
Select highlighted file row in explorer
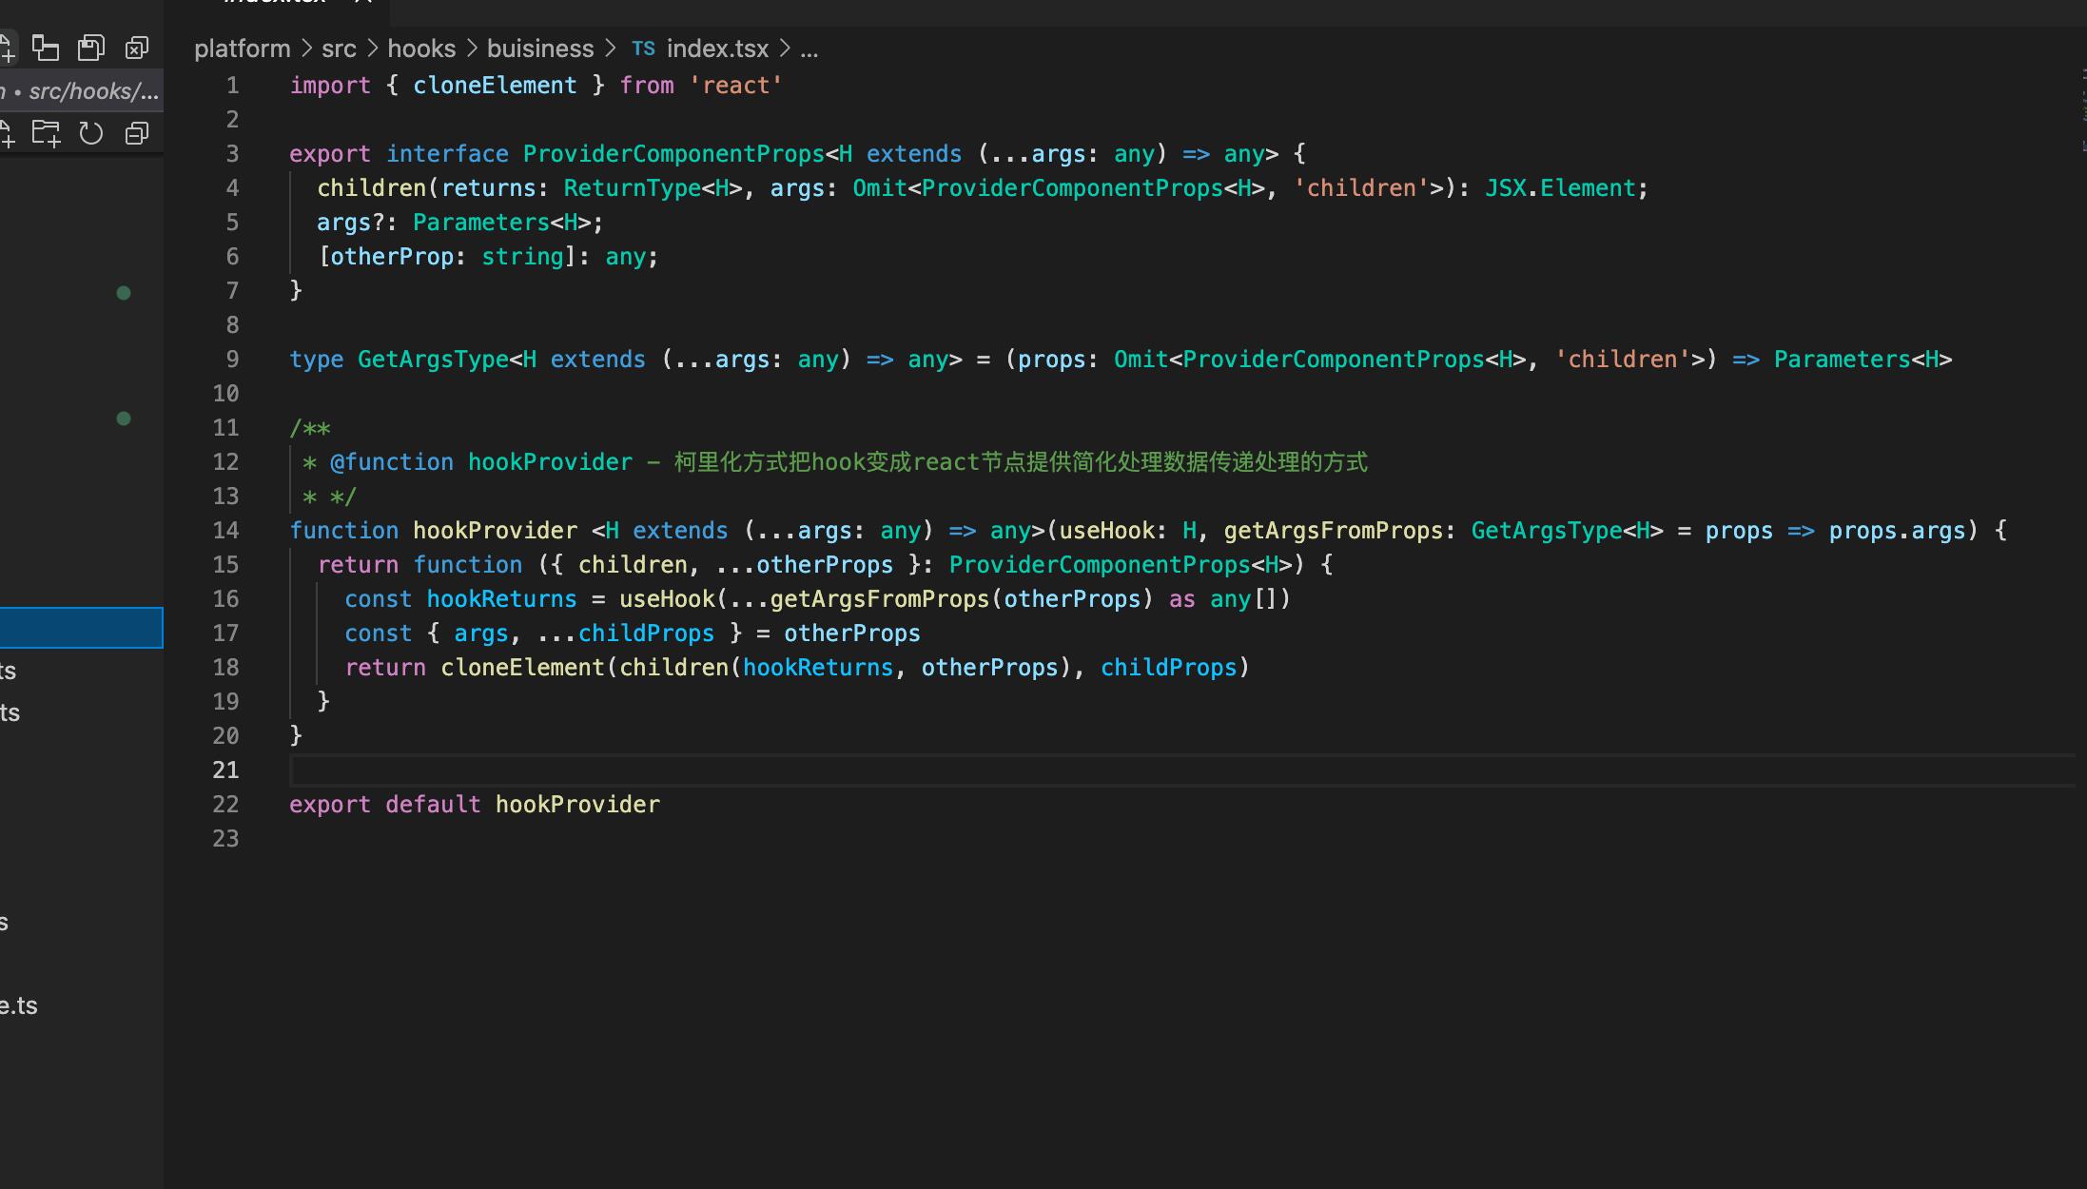coord(81,628)
